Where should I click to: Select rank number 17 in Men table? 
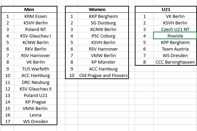8,121
